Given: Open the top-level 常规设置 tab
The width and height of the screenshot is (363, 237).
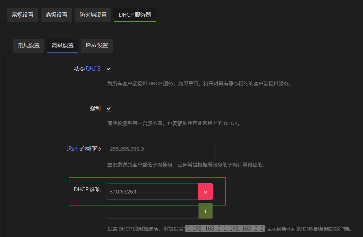Looking at the screenshot, I should point(23,15).
